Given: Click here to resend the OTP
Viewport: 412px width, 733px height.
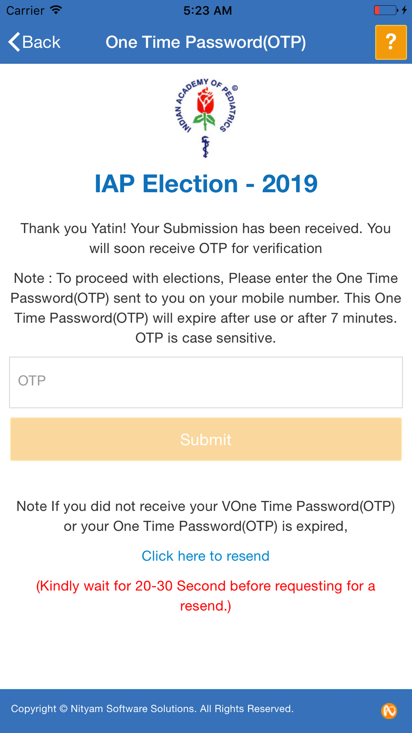Looking at the screenshot, I should (206, 556).
